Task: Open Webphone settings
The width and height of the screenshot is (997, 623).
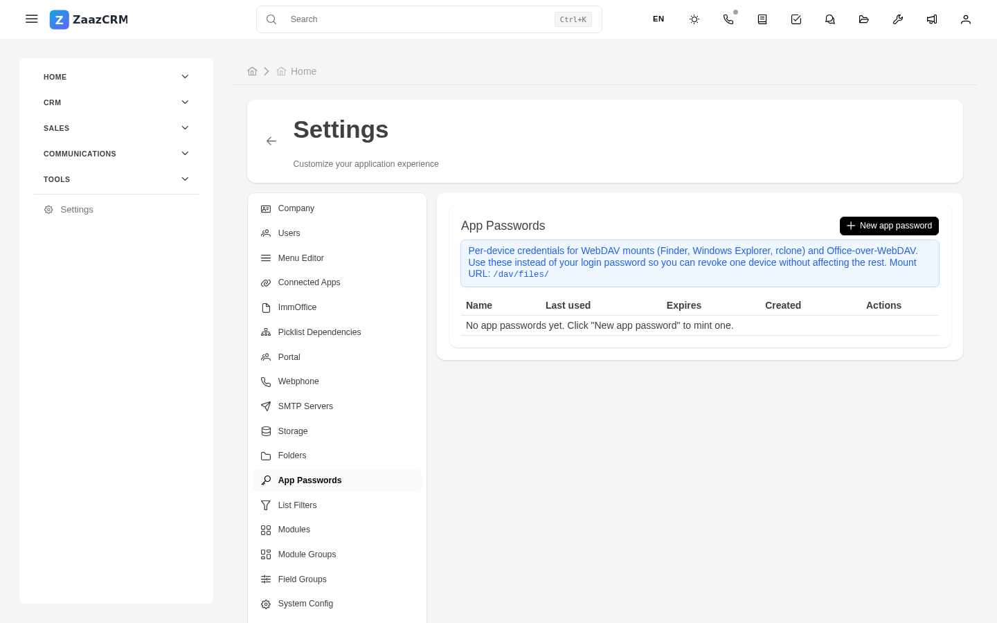Action: 337,381
